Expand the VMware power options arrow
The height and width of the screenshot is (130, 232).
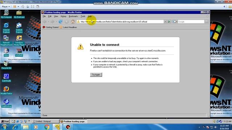click(x=18, y=6)
